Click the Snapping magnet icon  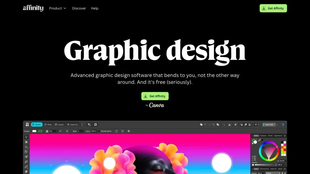coord(256,125)
